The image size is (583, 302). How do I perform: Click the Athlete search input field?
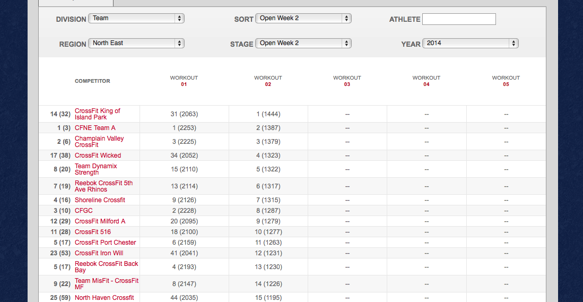point(459,19)
